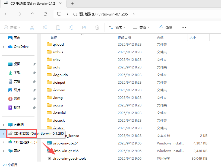Select the vioscsi folder

[58, 105]
